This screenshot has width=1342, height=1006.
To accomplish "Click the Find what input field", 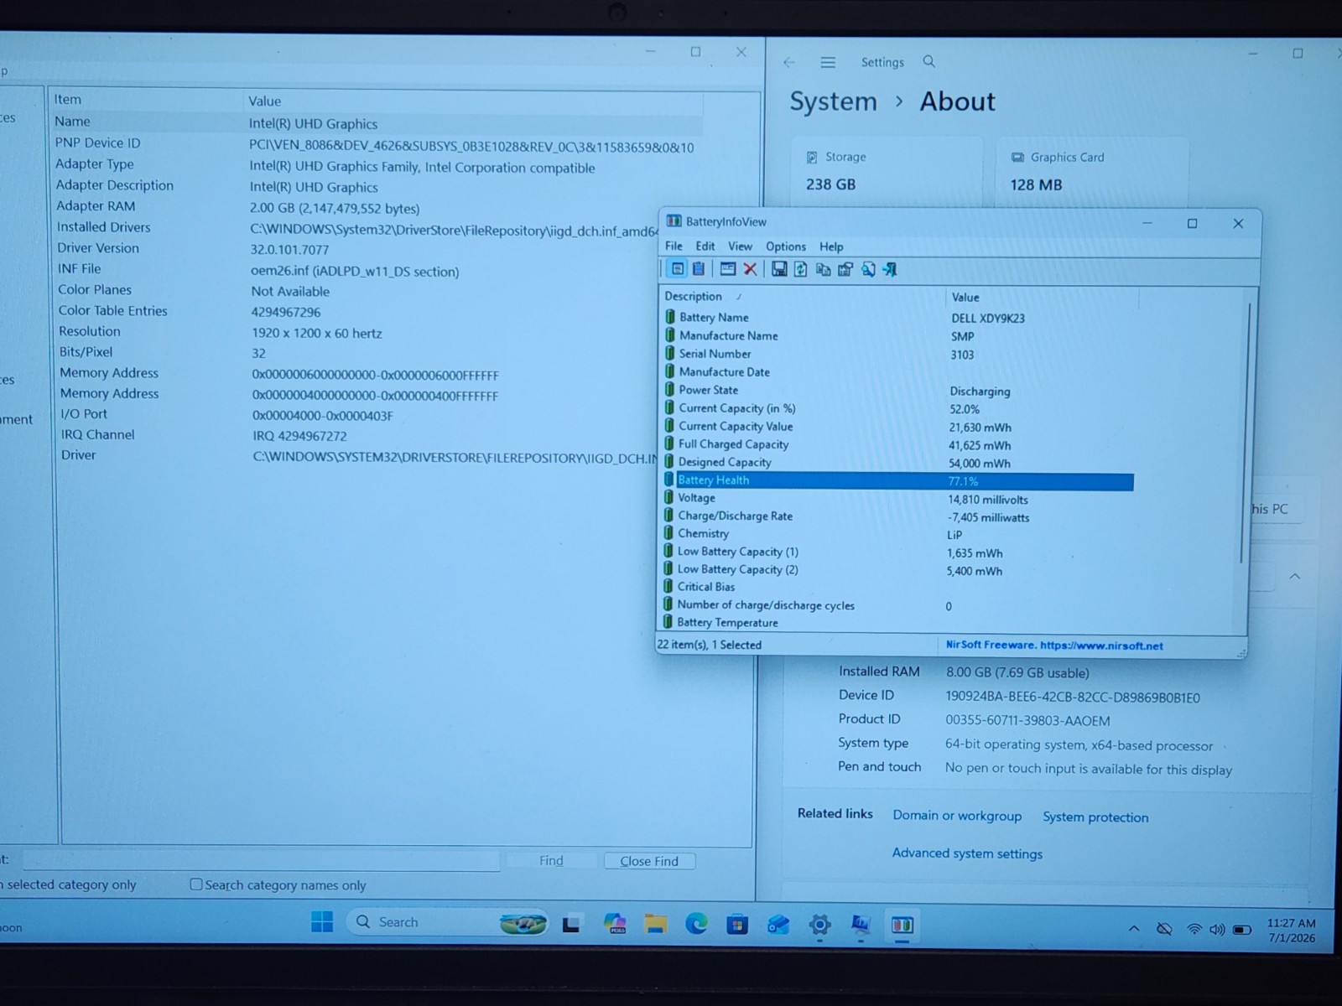I will point(261,859).
